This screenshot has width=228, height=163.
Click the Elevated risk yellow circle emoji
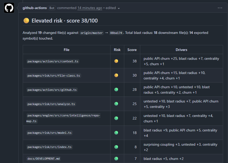[x=26, y=20]
